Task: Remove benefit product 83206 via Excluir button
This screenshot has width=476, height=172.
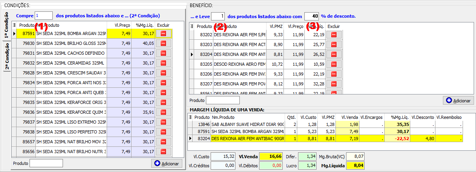Action: click(x=334, y=74)
